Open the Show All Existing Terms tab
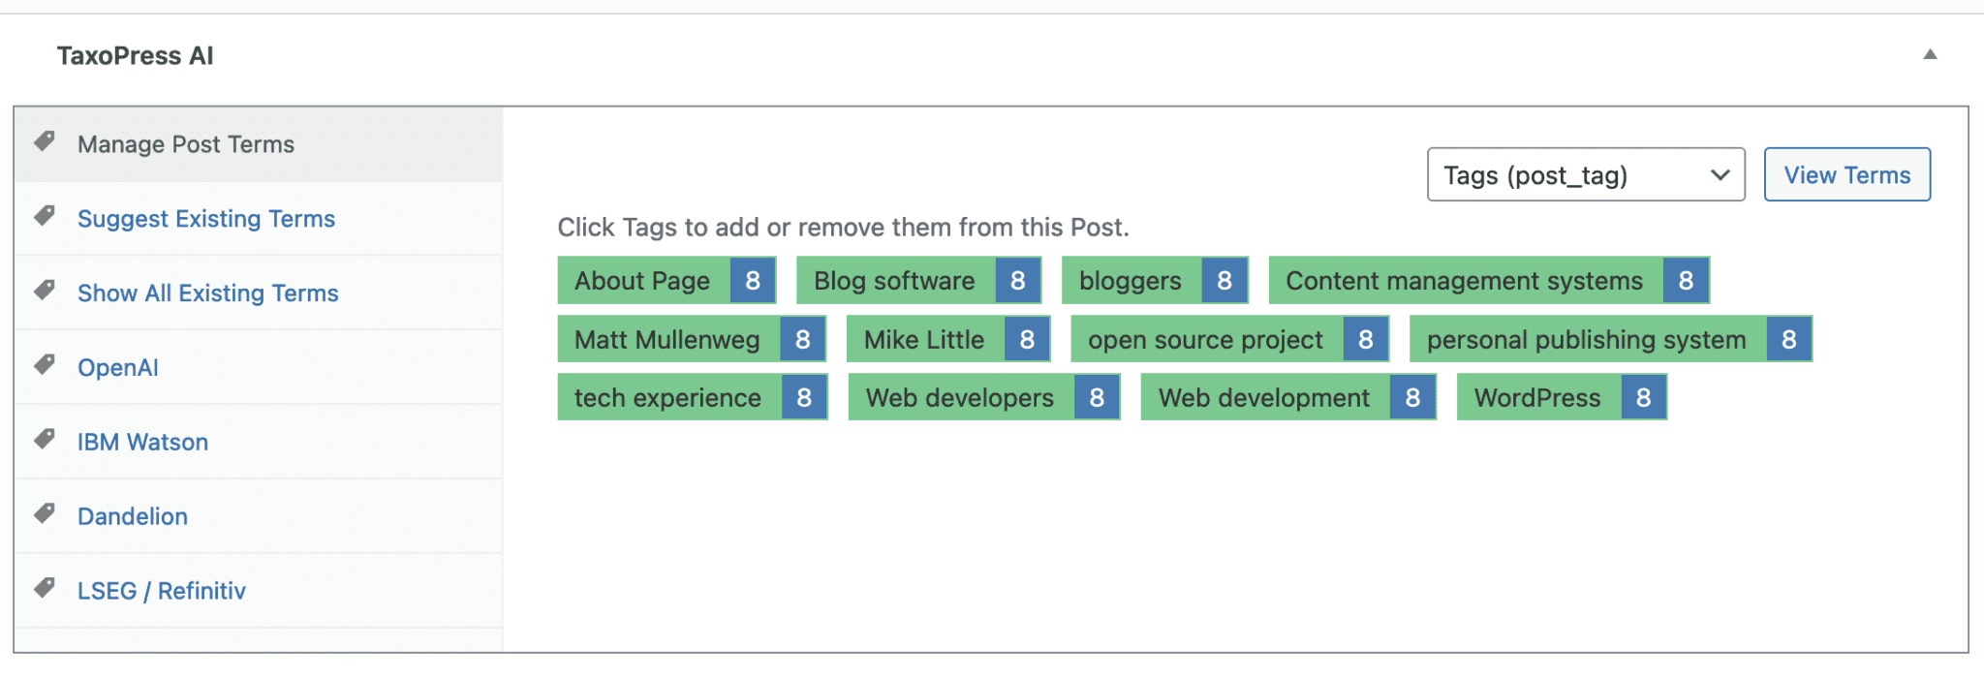 coord(208,293)
